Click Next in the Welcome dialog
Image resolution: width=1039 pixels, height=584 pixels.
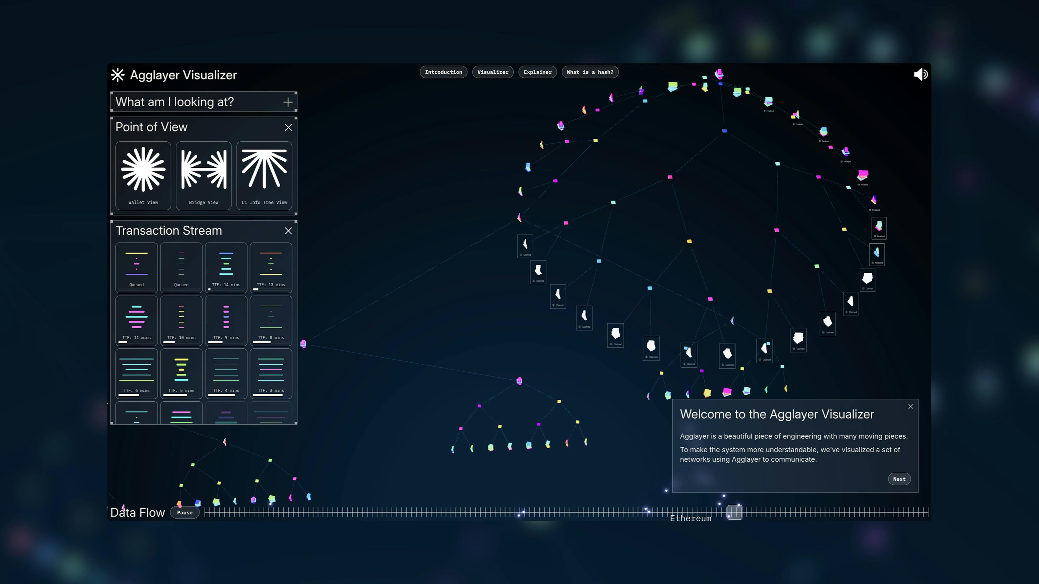pyautogui.click(x=899, y=479)
